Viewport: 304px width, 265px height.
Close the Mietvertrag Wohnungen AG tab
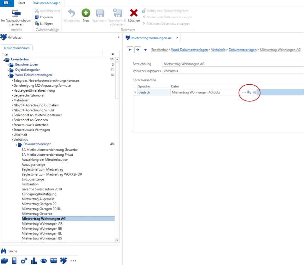[177, 38]
